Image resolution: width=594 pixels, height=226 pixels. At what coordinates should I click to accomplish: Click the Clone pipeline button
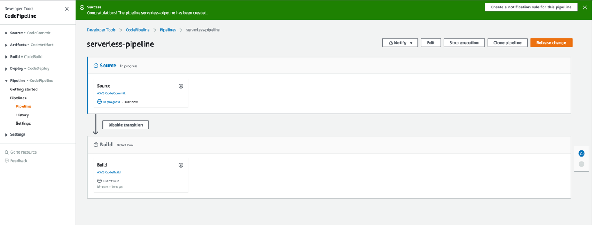point(507,43)
